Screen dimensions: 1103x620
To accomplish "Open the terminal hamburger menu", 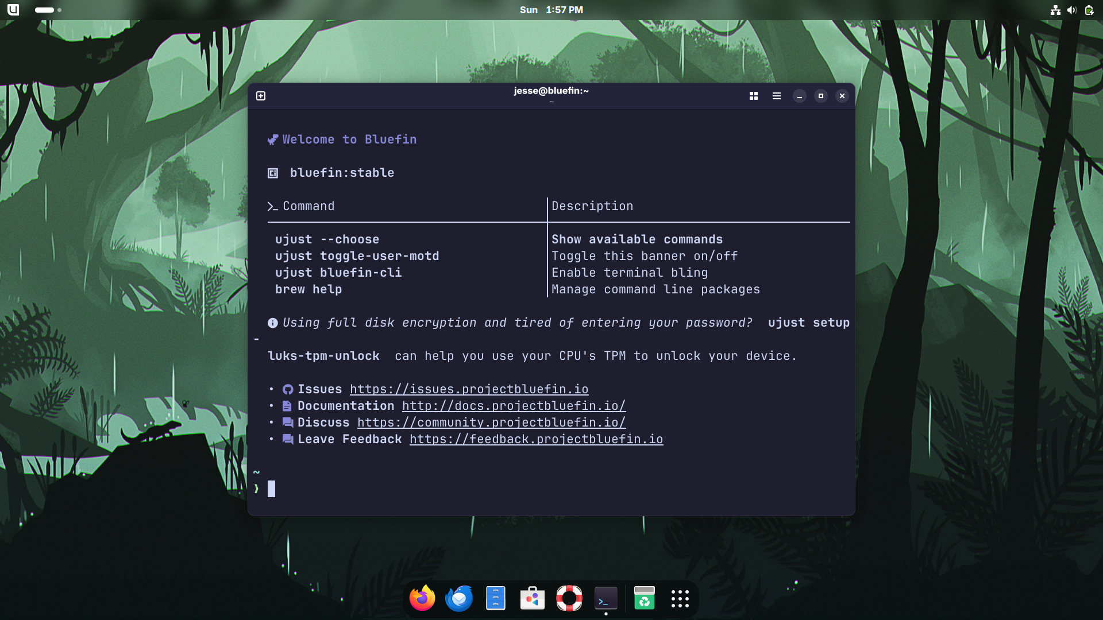I will [x=777, y=96].
